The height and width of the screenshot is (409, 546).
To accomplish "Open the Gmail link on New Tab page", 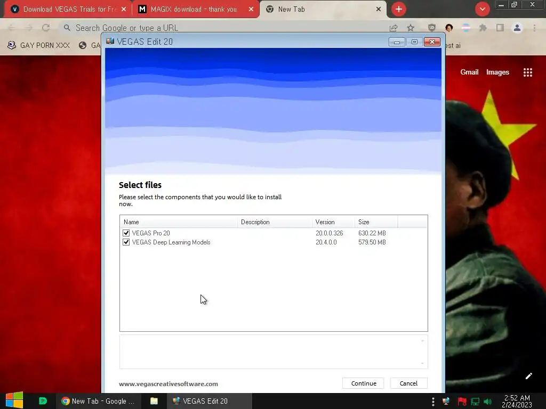I will (469, 72).
